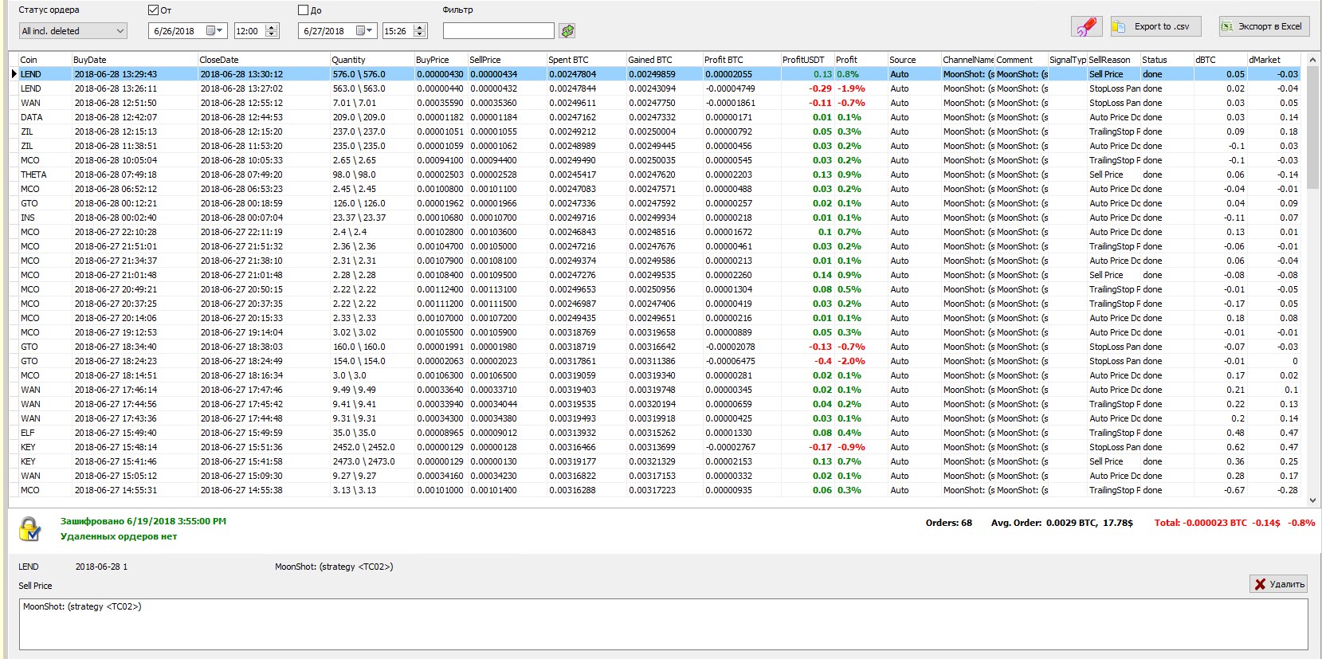
Task: Click the red eraser icon button
Action: (x=1086, y=26)
